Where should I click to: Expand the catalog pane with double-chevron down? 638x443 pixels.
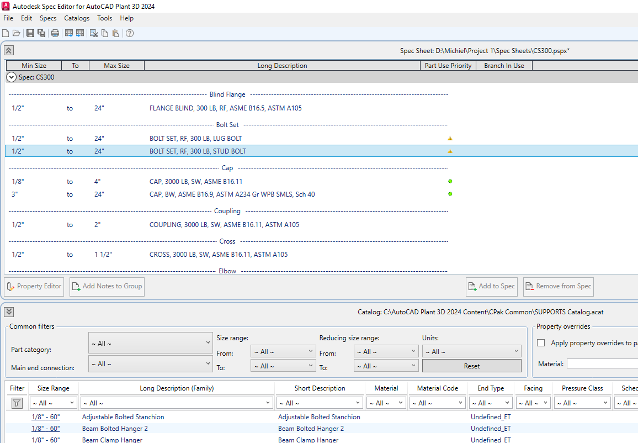pyautogui.click(x=9, y=312)
